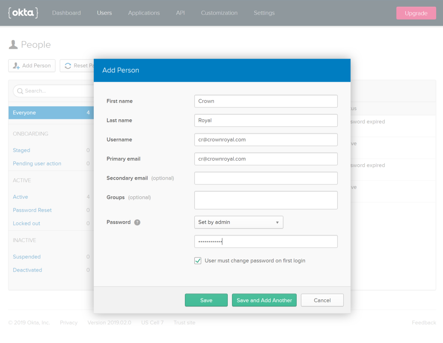The height and width of the screenshot is (343, 443).
Task: Click the Reset Passwords refresh icon
Action: tap(68, 65)
